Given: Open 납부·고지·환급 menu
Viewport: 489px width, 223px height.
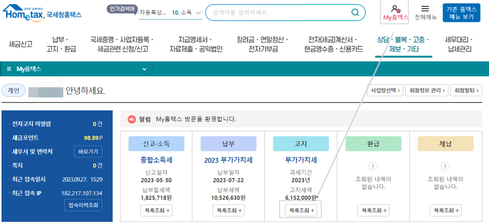Looking at the screenshot, I should point(61,44).
